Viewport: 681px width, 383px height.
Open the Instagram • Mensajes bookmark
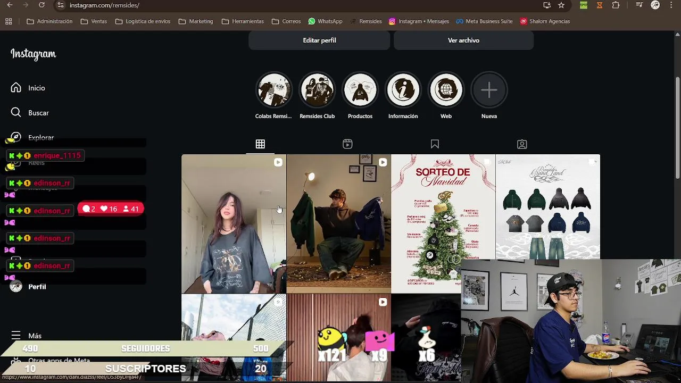coord(419,21)
